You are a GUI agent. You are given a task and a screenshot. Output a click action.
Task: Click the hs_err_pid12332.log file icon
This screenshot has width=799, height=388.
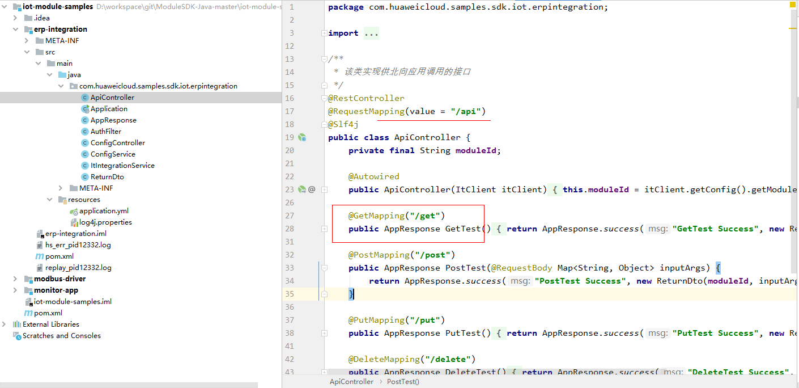click(x=40, y=245)
